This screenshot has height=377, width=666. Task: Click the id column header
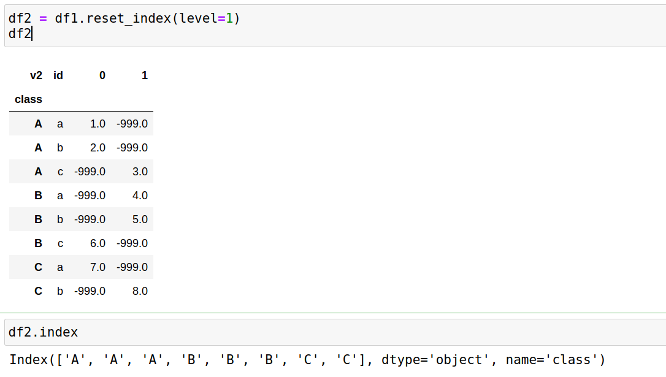click(x=58, y=75)
